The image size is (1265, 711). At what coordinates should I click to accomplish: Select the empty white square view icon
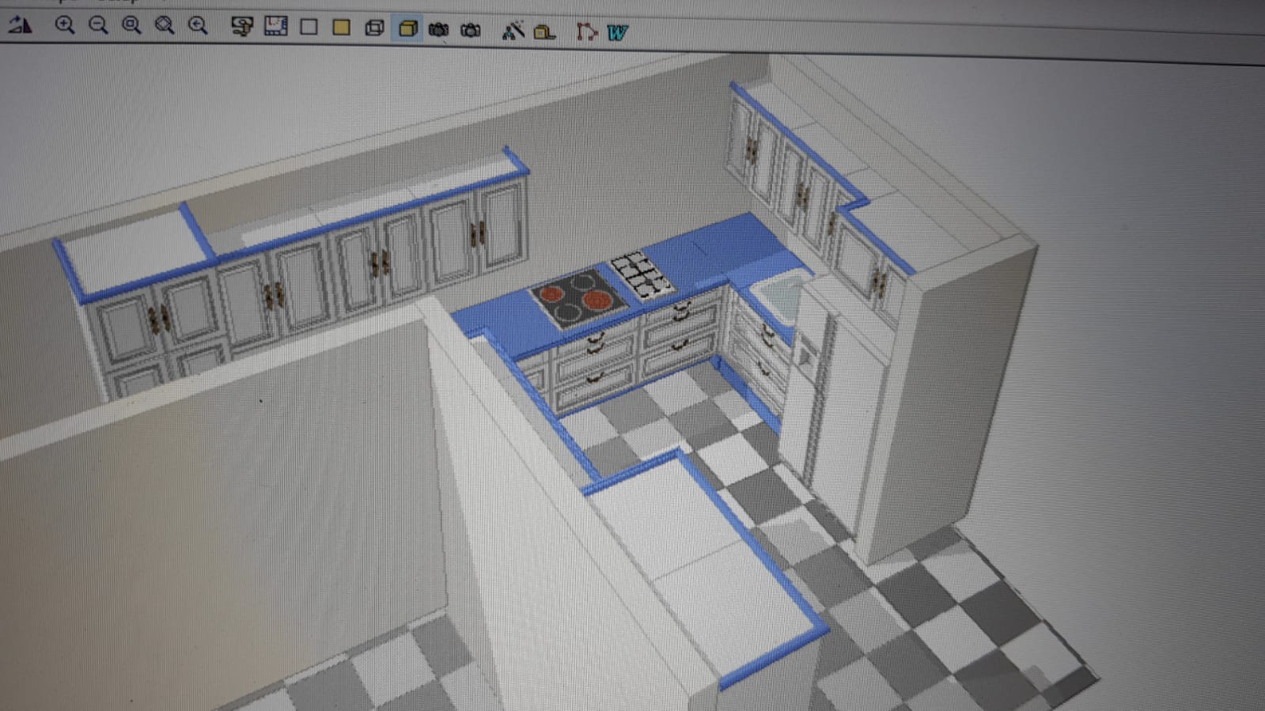point(309,27)
